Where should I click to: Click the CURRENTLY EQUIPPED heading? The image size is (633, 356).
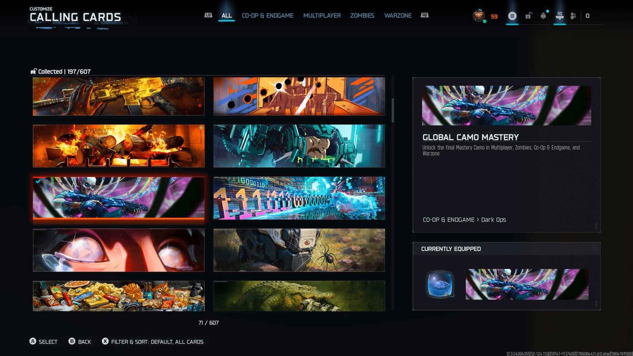(x=451, y=249)
